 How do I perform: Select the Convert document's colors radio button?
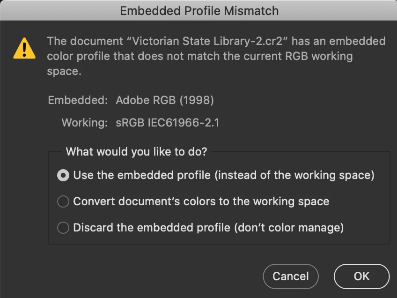point(63,201)
